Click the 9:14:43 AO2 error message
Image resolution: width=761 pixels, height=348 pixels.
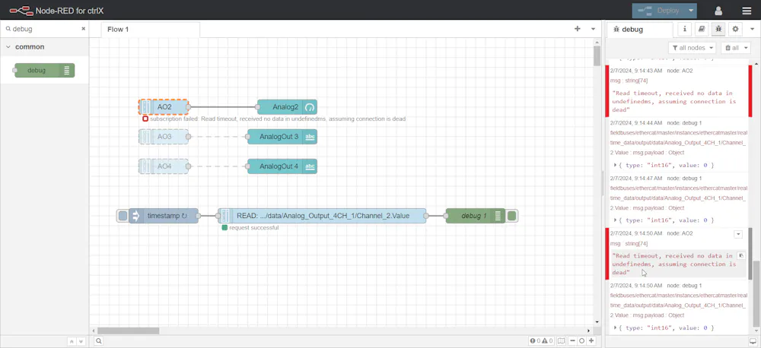679,91
